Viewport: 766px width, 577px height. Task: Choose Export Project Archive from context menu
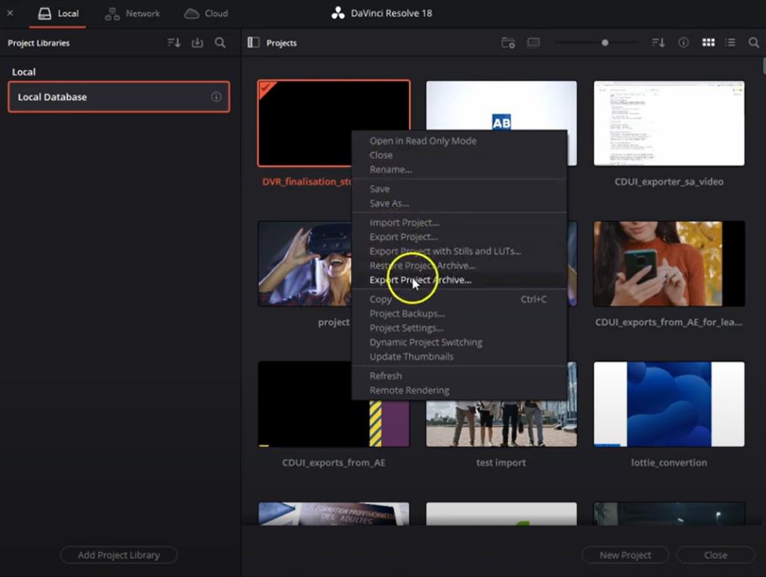click(x=420, y=280)
